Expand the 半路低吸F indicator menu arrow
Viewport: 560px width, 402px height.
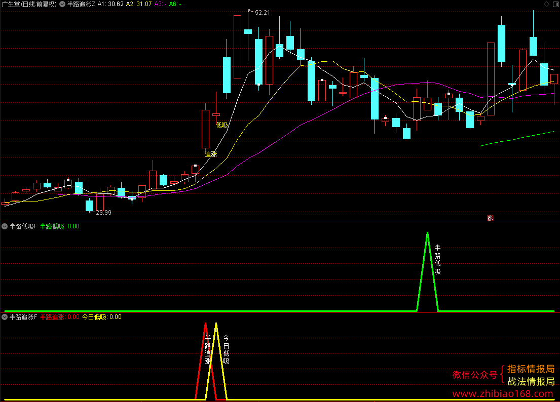[x=5, y=226]
